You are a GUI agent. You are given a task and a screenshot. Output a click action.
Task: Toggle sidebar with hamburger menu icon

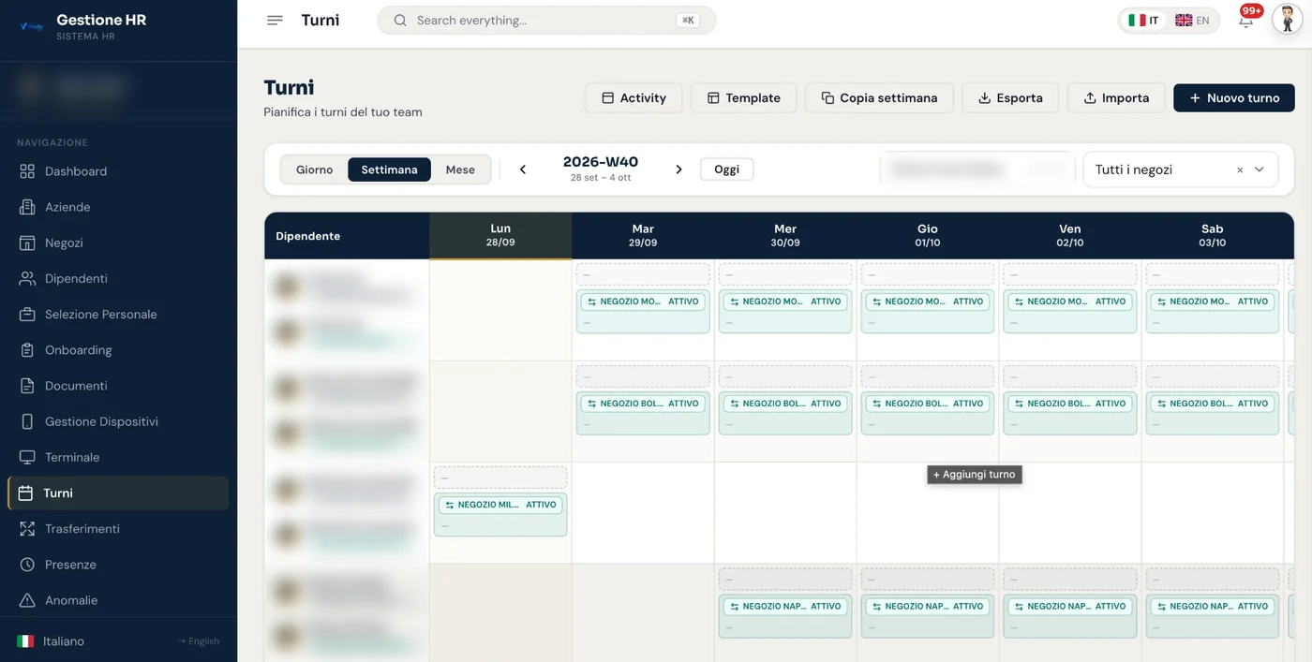pyautogui.click(x=275, y=20)
